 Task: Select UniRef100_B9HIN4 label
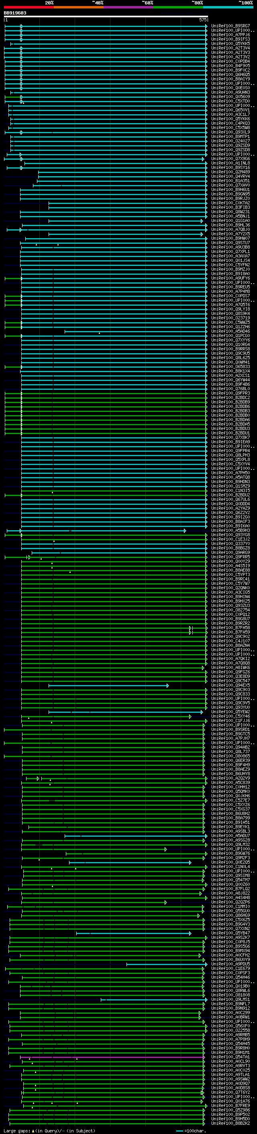point(230,597)
